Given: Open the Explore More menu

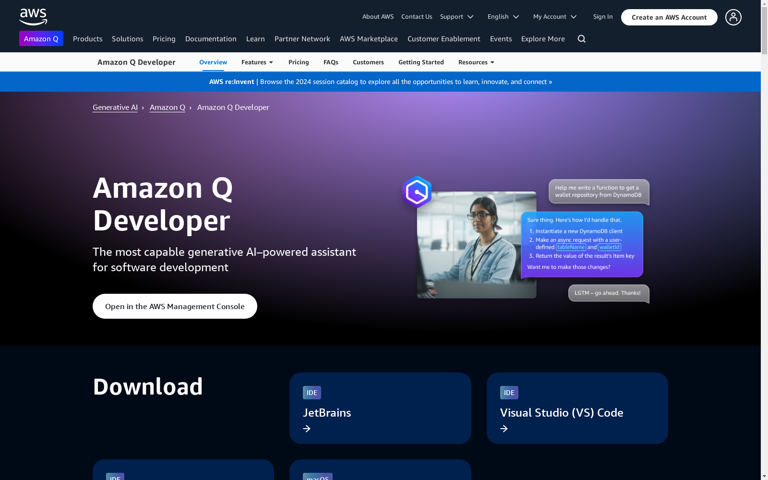Looking at the screenshot, I should 543,39.
